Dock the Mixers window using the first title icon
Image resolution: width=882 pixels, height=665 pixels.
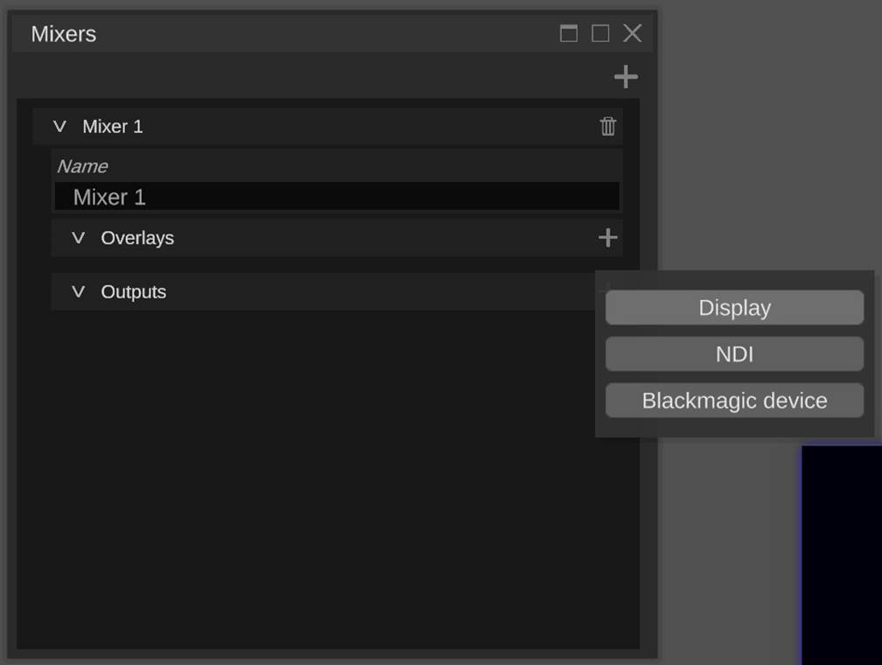click(x=569, y=33)
